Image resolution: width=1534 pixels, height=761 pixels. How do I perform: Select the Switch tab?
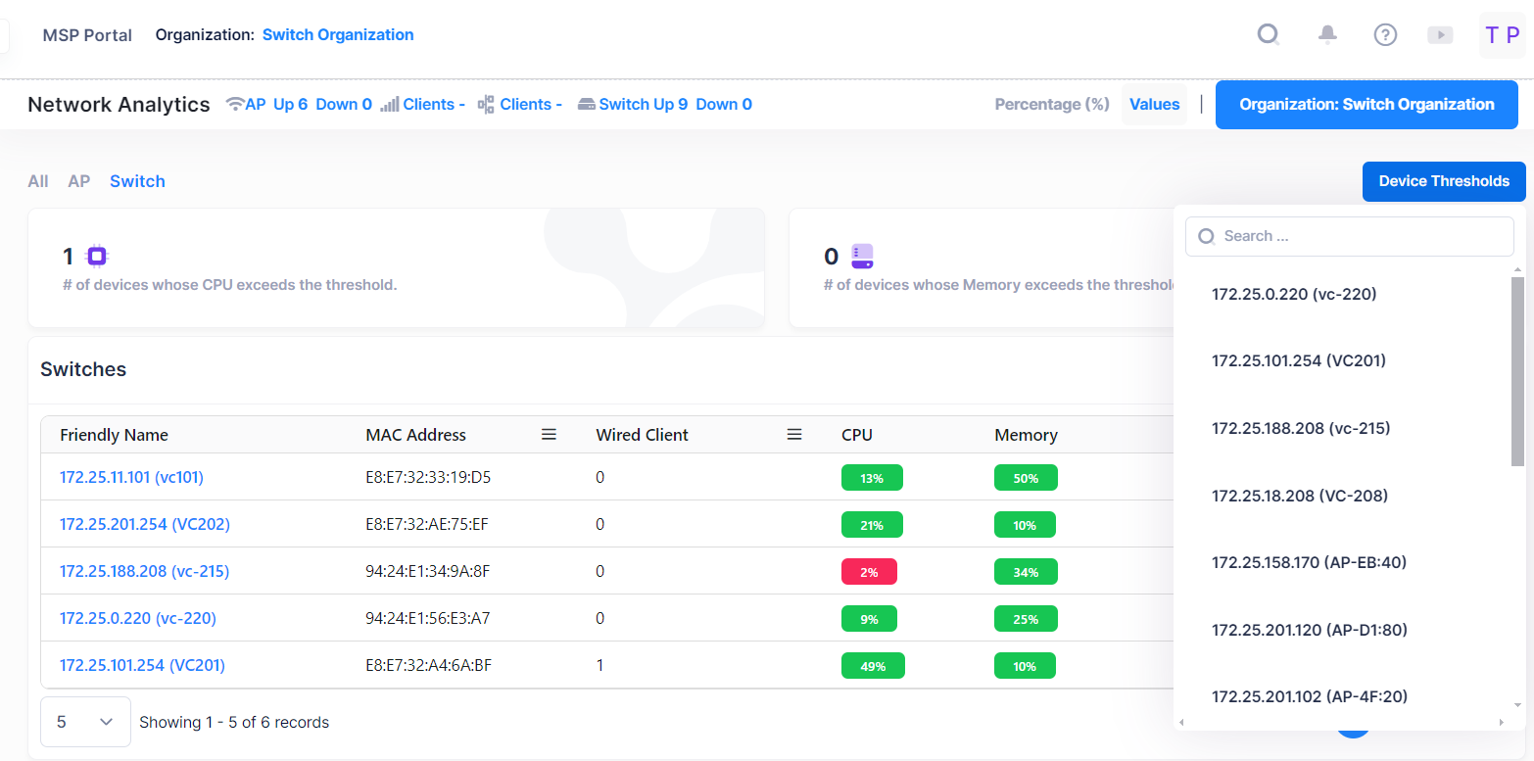pyautogui.click(x=137, y=181)
